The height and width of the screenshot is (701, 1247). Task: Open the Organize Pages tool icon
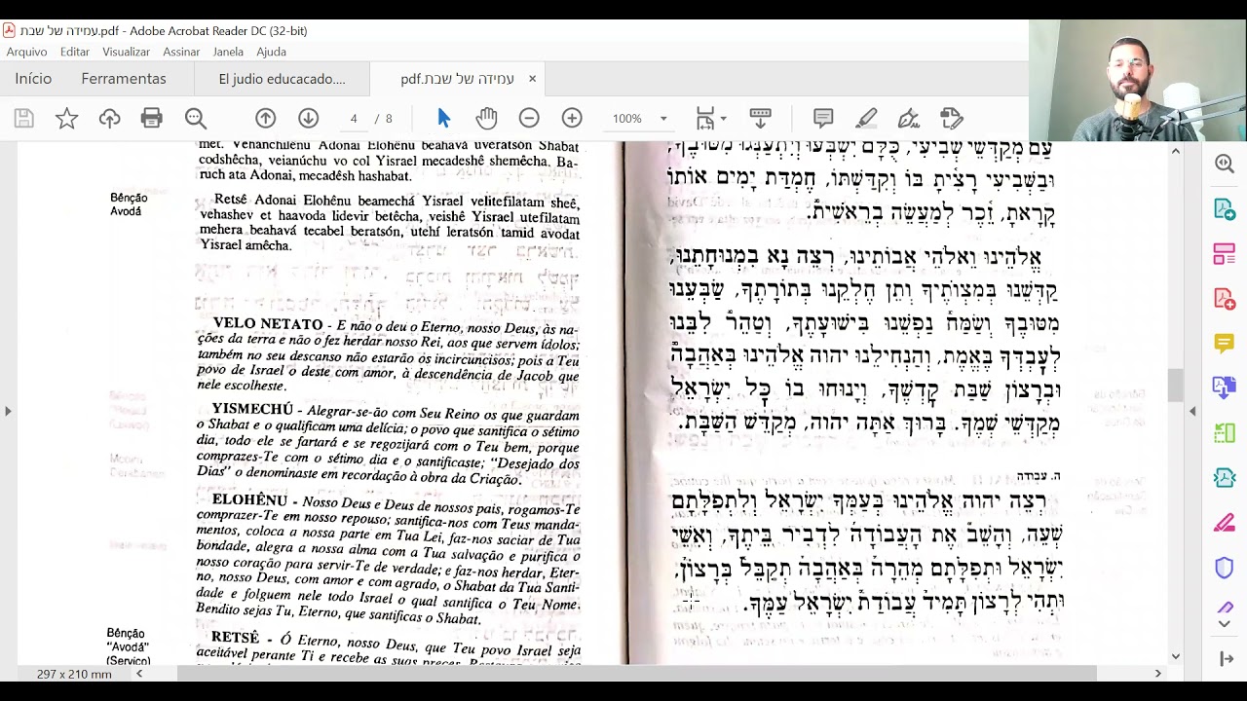tap(1225, 433)
